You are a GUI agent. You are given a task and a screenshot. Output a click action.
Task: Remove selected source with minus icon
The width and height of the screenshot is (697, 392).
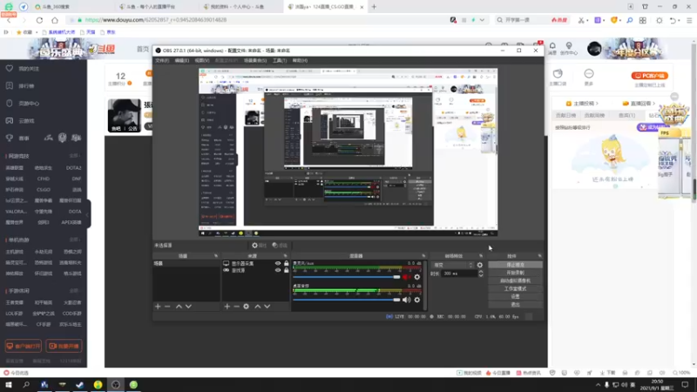point(236,307)
